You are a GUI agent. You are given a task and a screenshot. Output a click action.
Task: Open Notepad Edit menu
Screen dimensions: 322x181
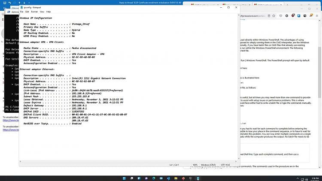[27, 12]
